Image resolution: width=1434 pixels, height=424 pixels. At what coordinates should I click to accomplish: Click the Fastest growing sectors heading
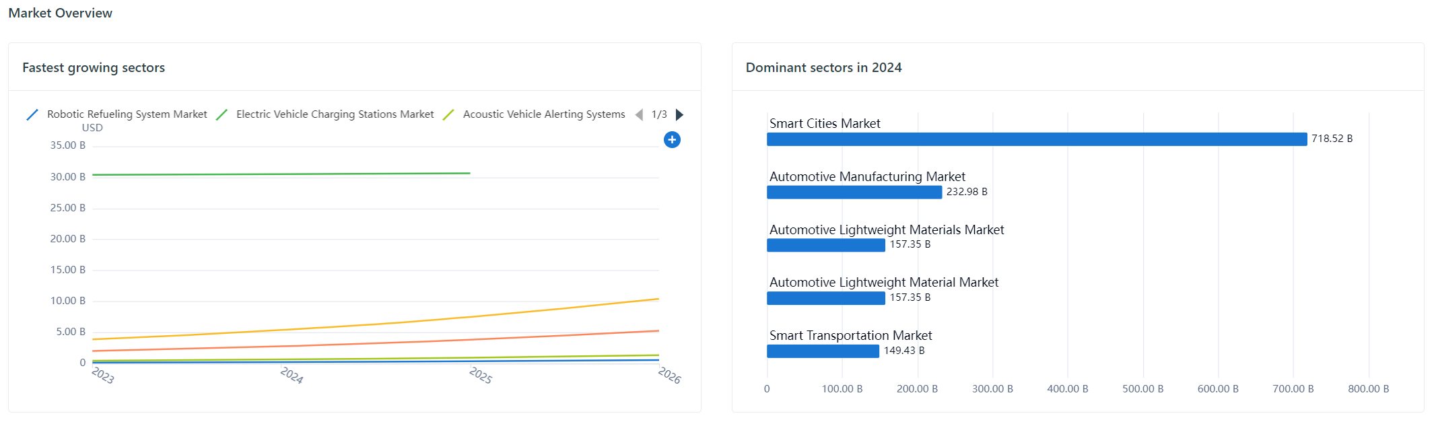[x=94, y=67]
